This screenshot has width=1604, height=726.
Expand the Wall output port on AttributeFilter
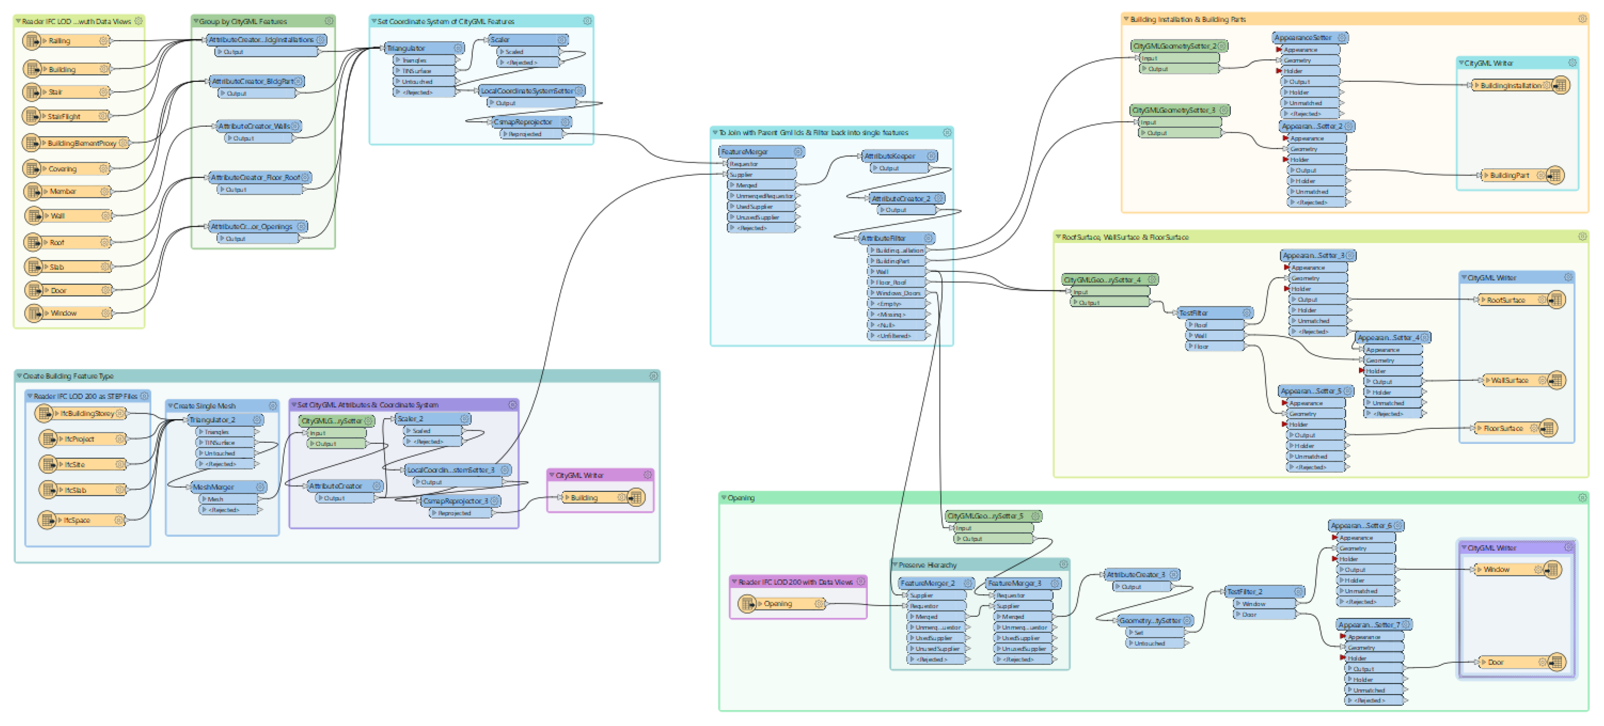872,272
